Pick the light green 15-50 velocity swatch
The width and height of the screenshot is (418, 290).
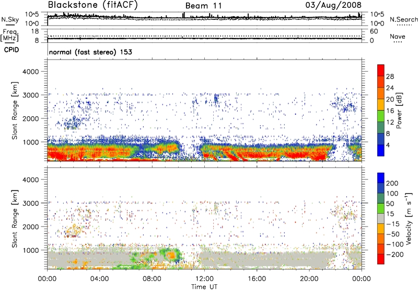(381, 208)
